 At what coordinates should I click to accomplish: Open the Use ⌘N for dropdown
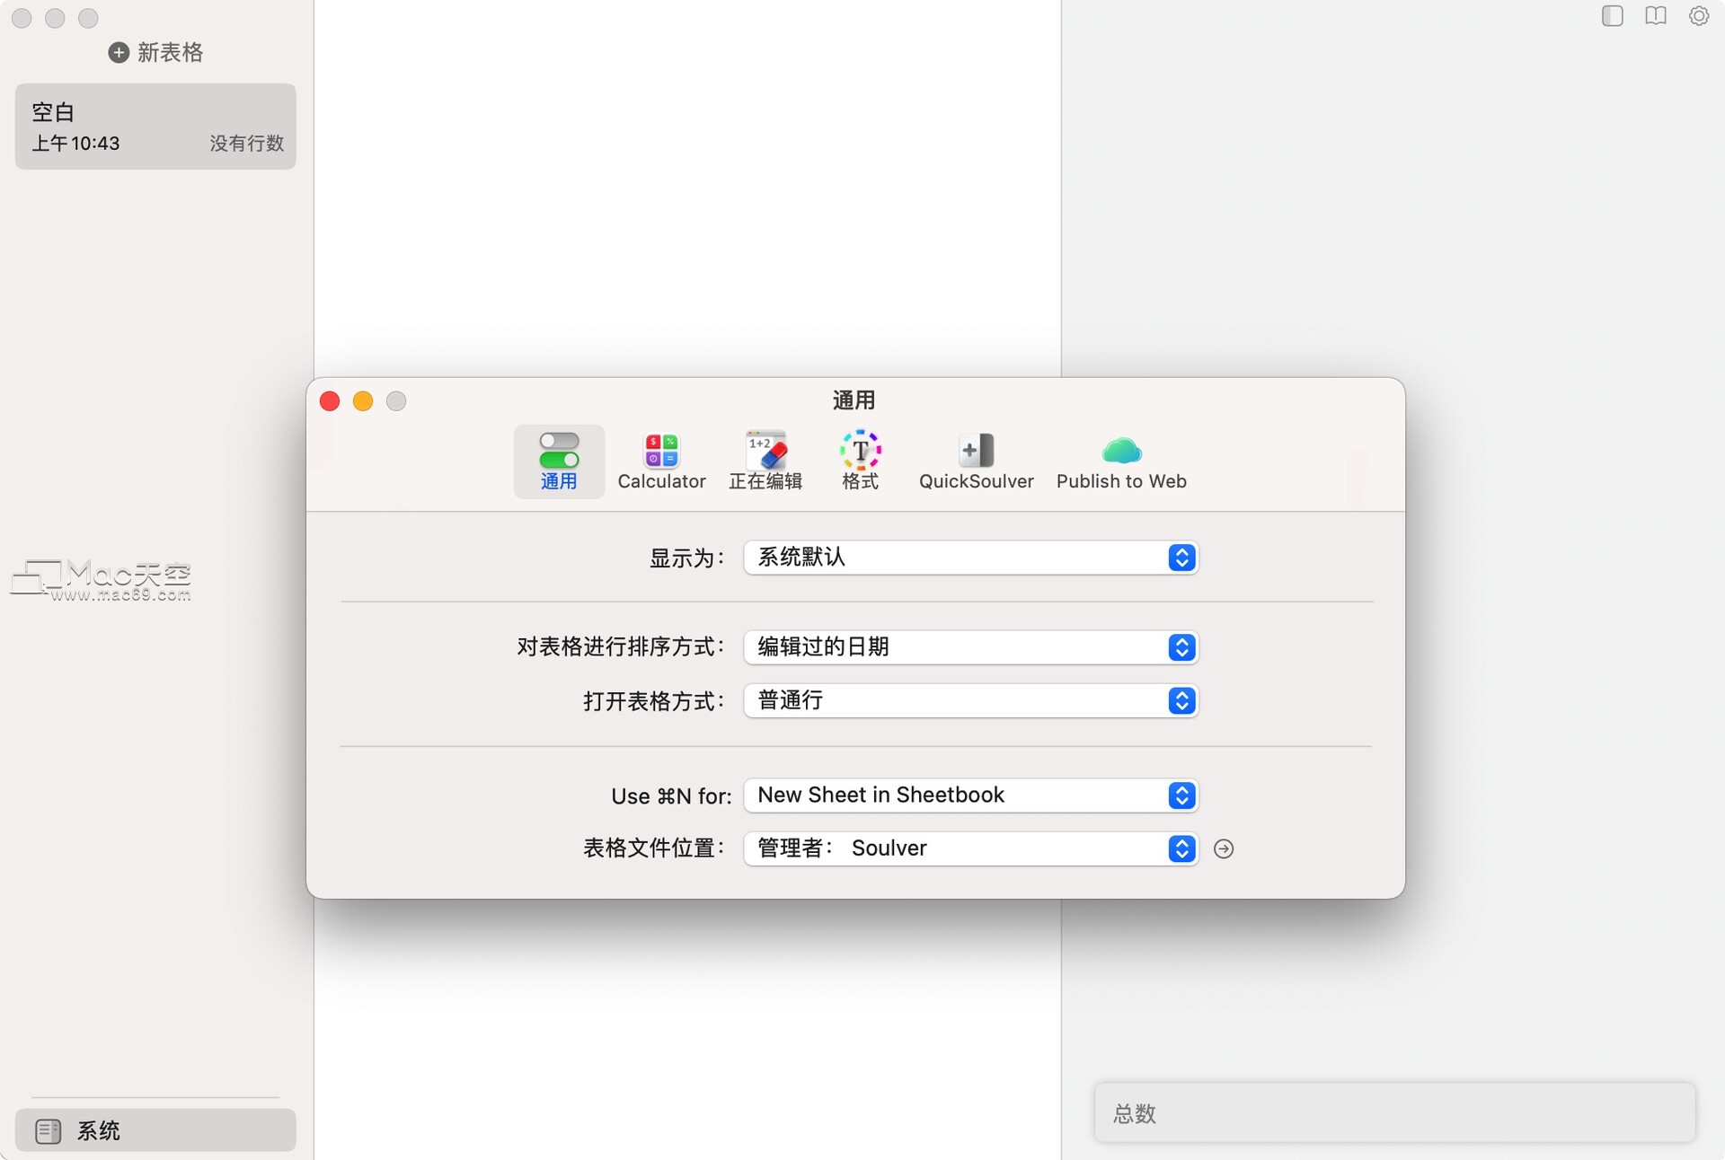[970, 795]
